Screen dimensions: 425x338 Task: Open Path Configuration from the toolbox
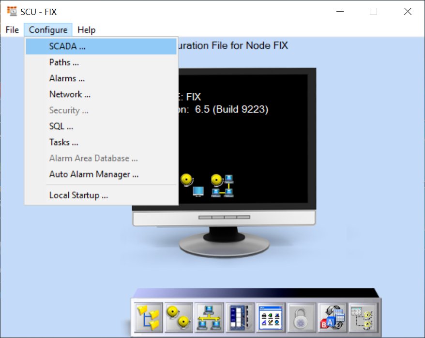(x=148, y=317)
